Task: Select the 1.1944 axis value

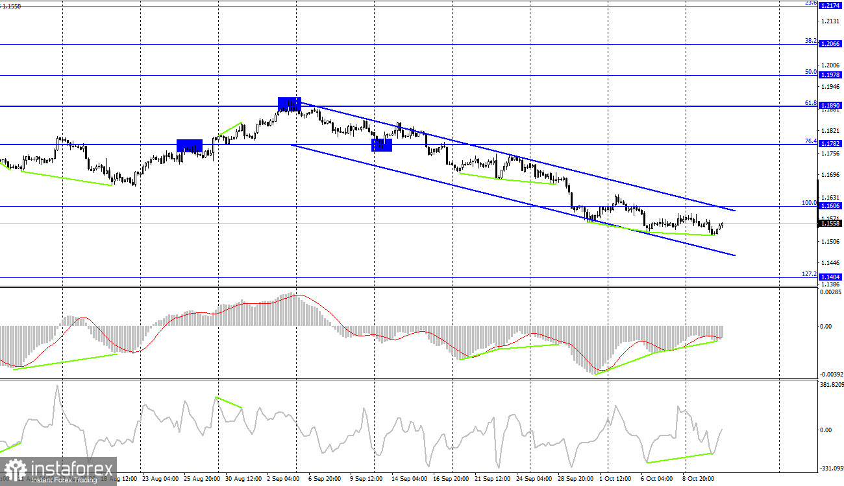Action: pos(830,87)
